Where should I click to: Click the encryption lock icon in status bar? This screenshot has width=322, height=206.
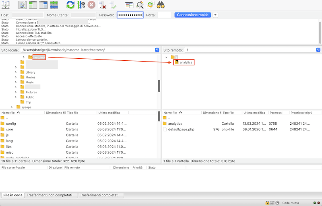[267, 203]
